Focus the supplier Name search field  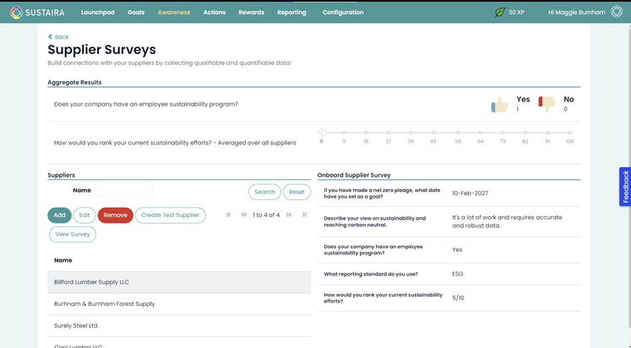pos(124,191)
